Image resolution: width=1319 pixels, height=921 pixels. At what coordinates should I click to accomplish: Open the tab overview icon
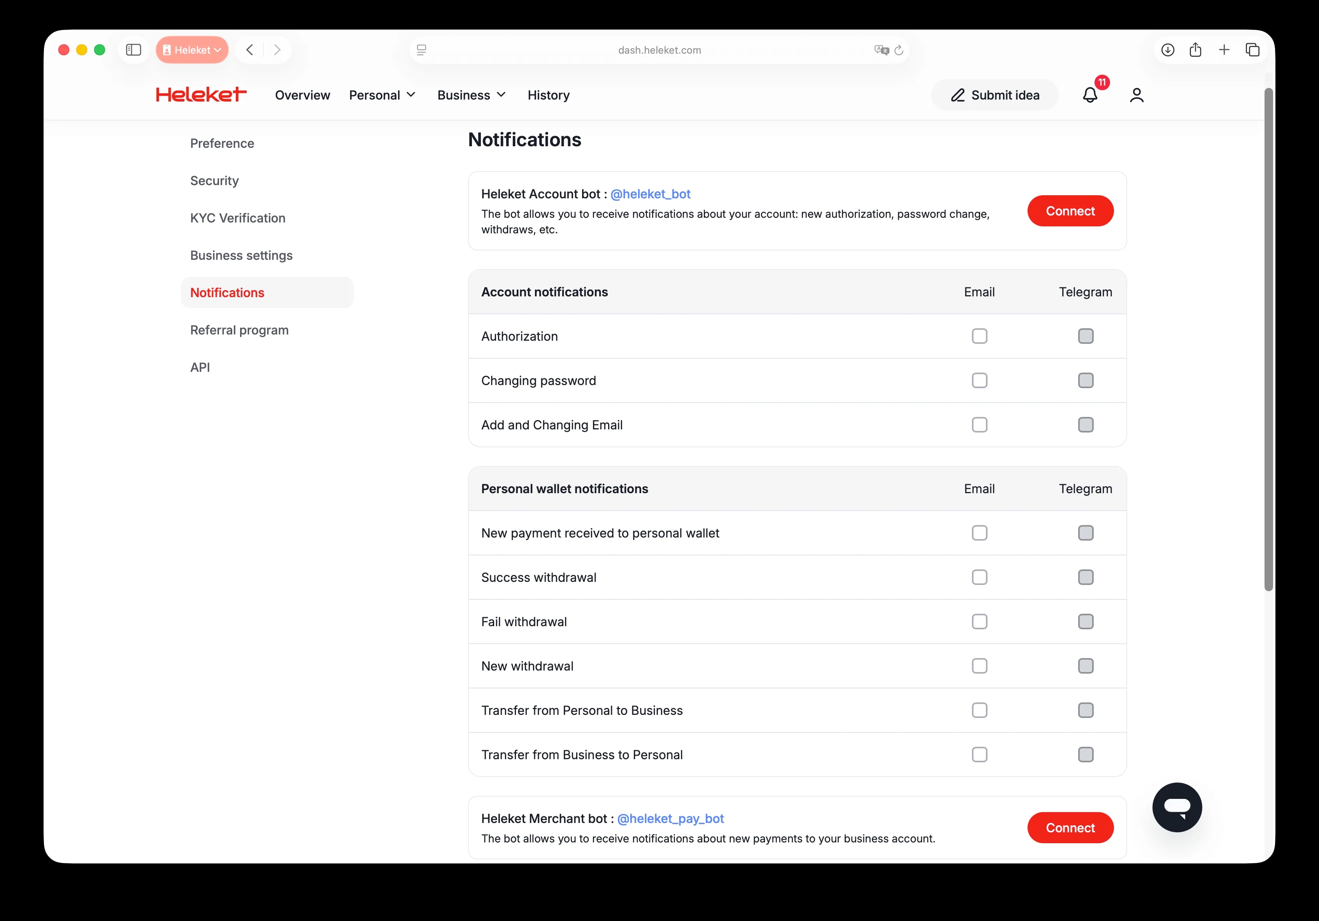coord(1252,50)
